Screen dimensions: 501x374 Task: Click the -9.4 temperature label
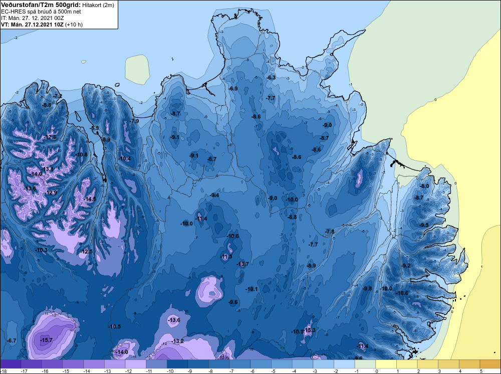click(x=214, y=195)
